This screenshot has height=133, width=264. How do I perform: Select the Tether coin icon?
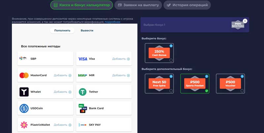(82, 92)
